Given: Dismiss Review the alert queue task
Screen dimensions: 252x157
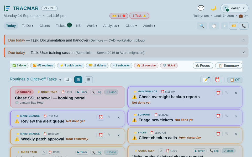Looking at the screenshot, I should [118, 117].
